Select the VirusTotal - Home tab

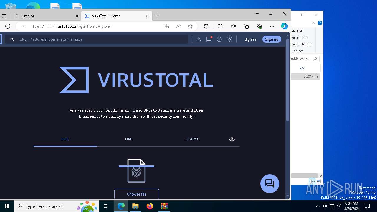click(x=116, y=16)
